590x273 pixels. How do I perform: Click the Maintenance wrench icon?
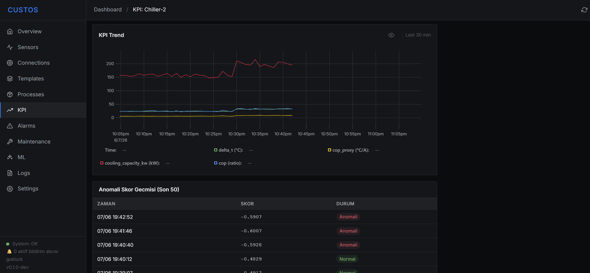[10, 142]
